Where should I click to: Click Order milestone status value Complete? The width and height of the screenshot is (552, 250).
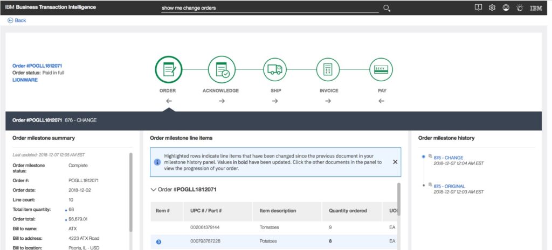tap(78, 166)
